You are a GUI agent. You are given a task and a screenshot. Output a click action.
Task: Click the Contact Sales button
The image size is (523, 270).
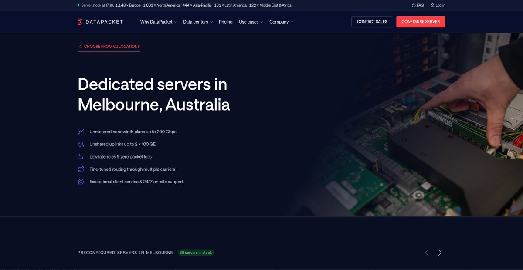coord(372,22)
